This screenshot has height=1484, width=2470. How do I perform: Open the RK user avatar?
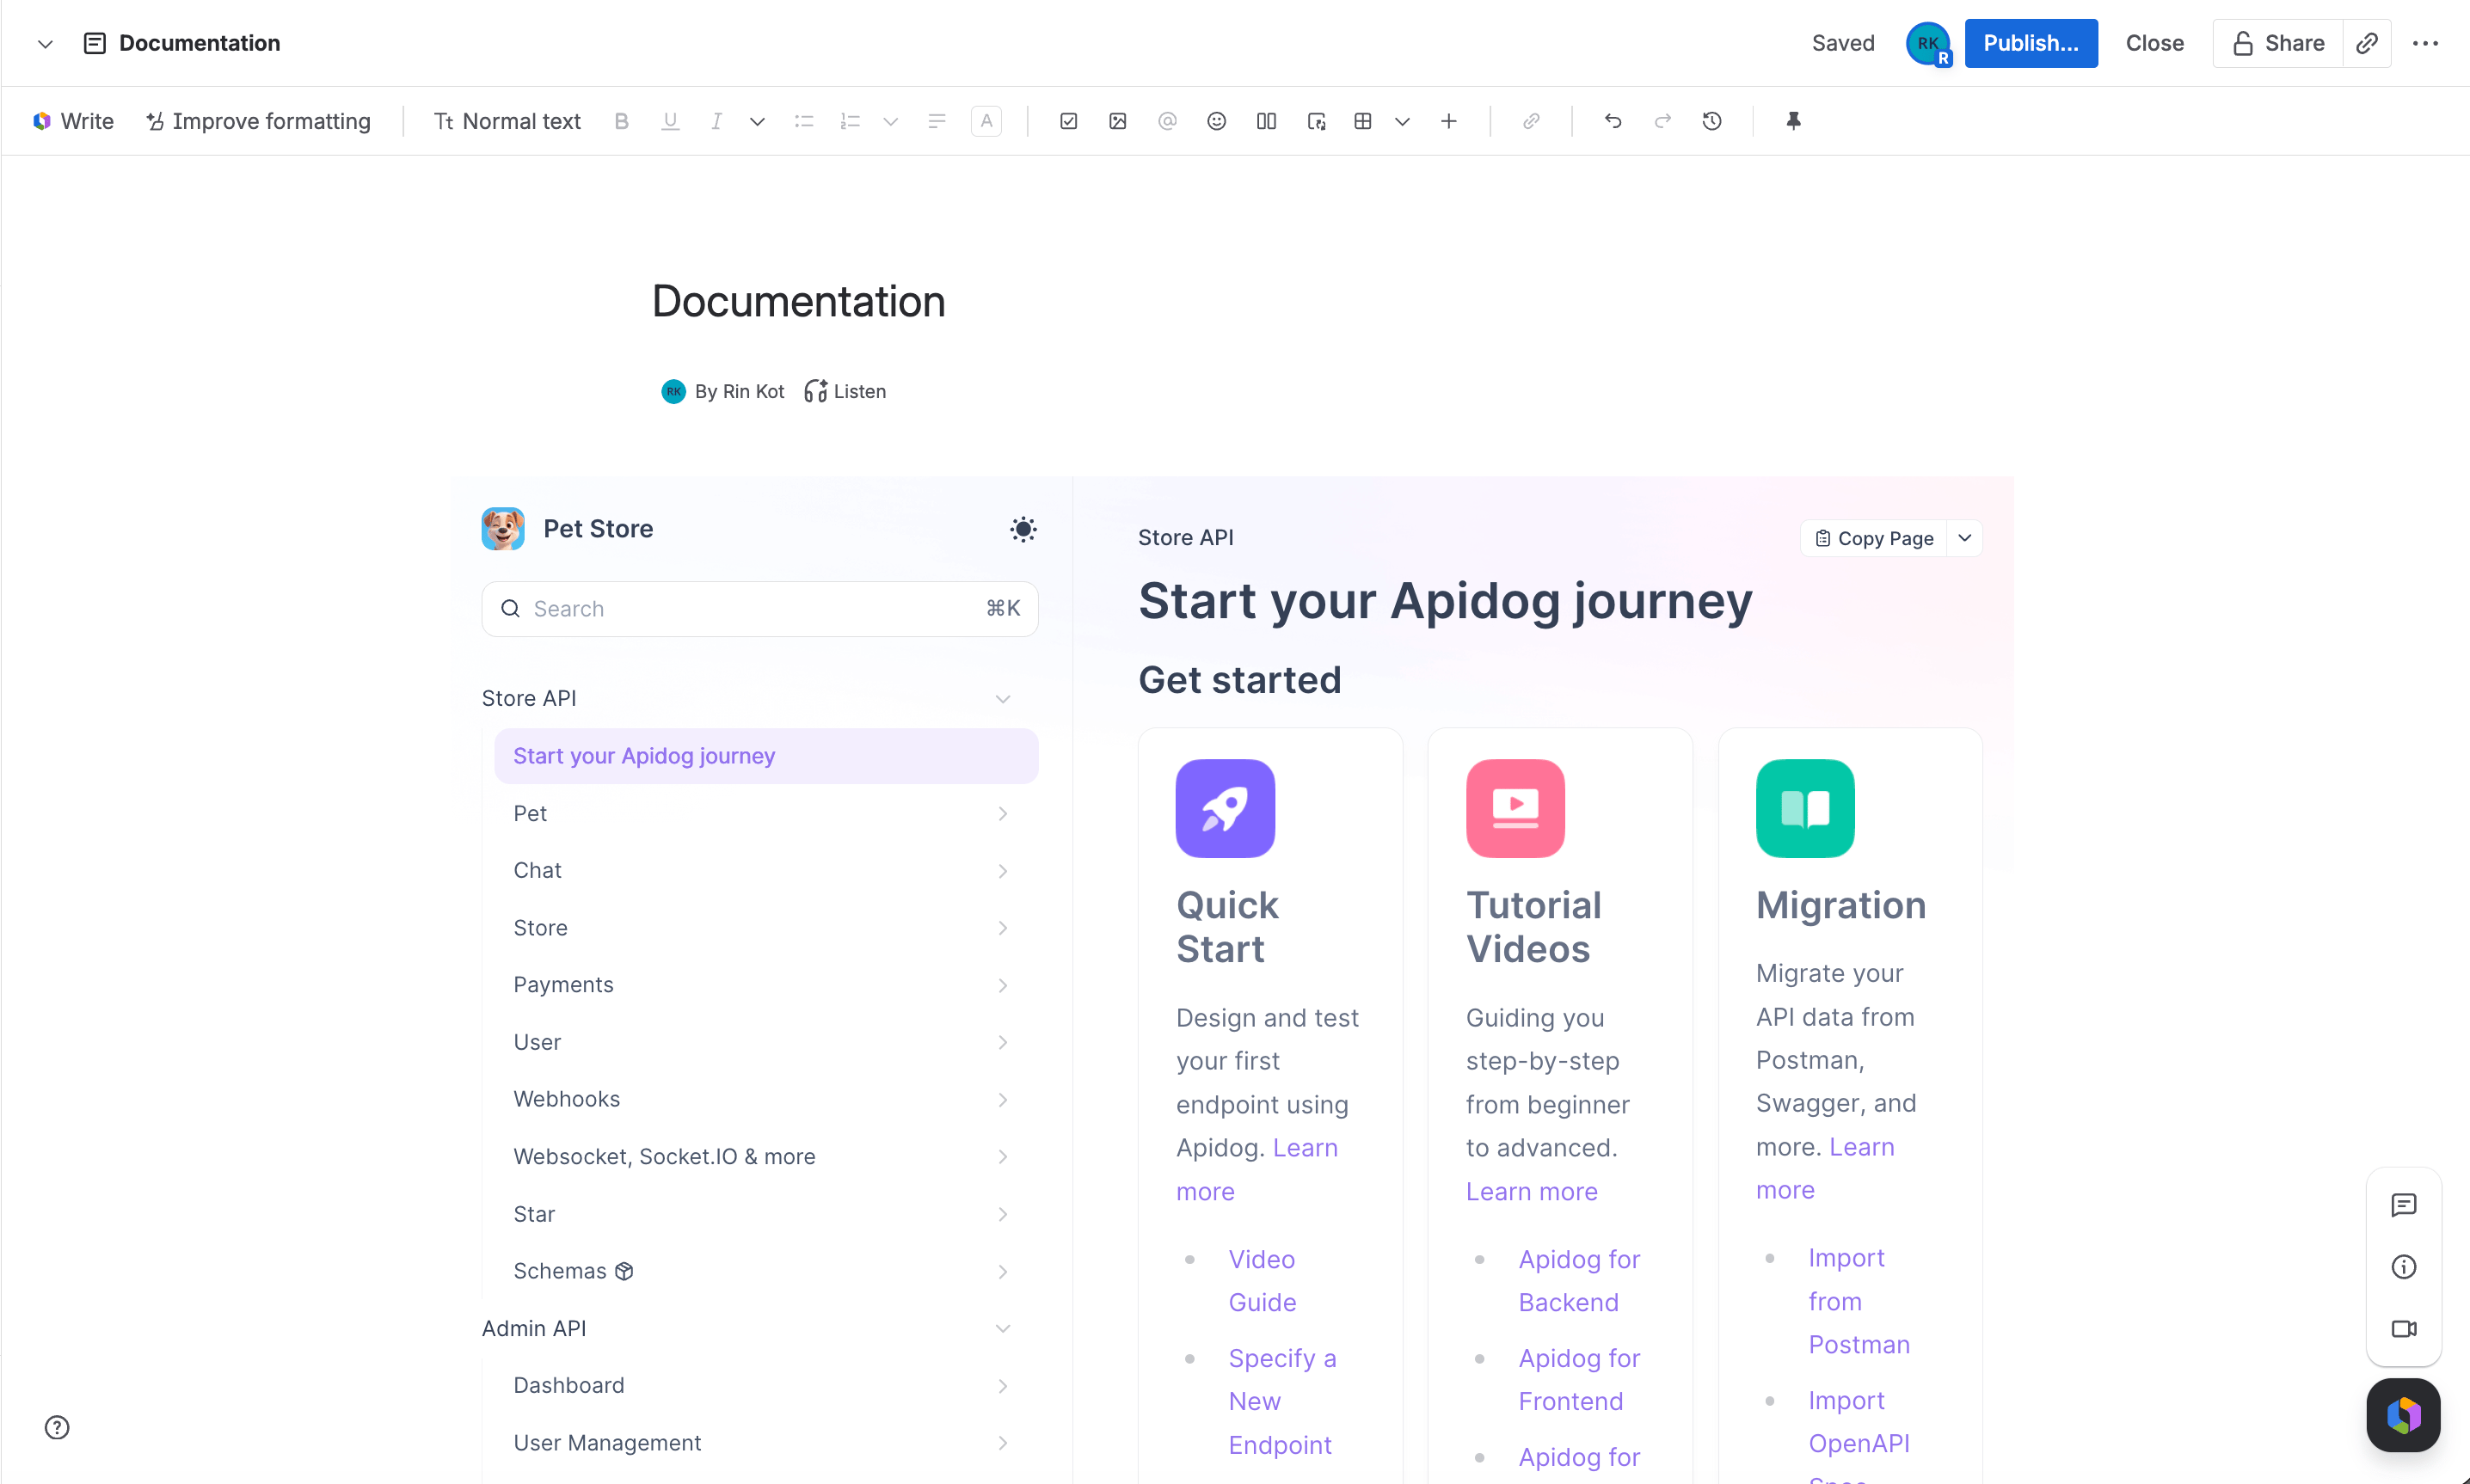(1928, 43)
